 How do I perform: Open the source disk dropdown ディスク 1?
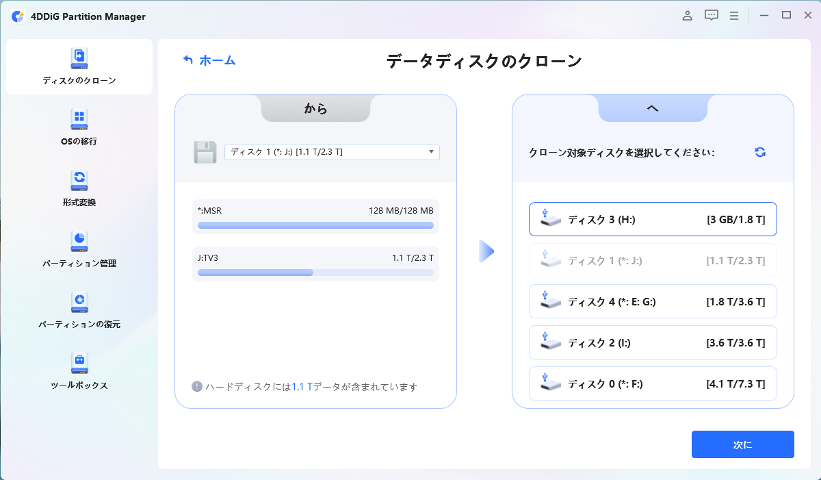[x=332, y=152]
